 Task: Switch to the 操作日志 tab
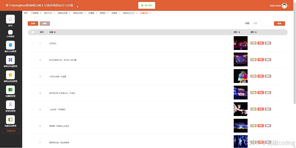pos(48,13)
